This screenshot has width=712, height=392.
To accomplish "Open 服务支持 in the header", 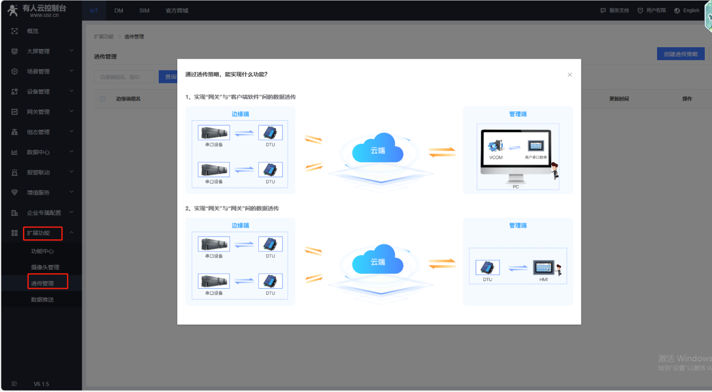I will 614,11.
